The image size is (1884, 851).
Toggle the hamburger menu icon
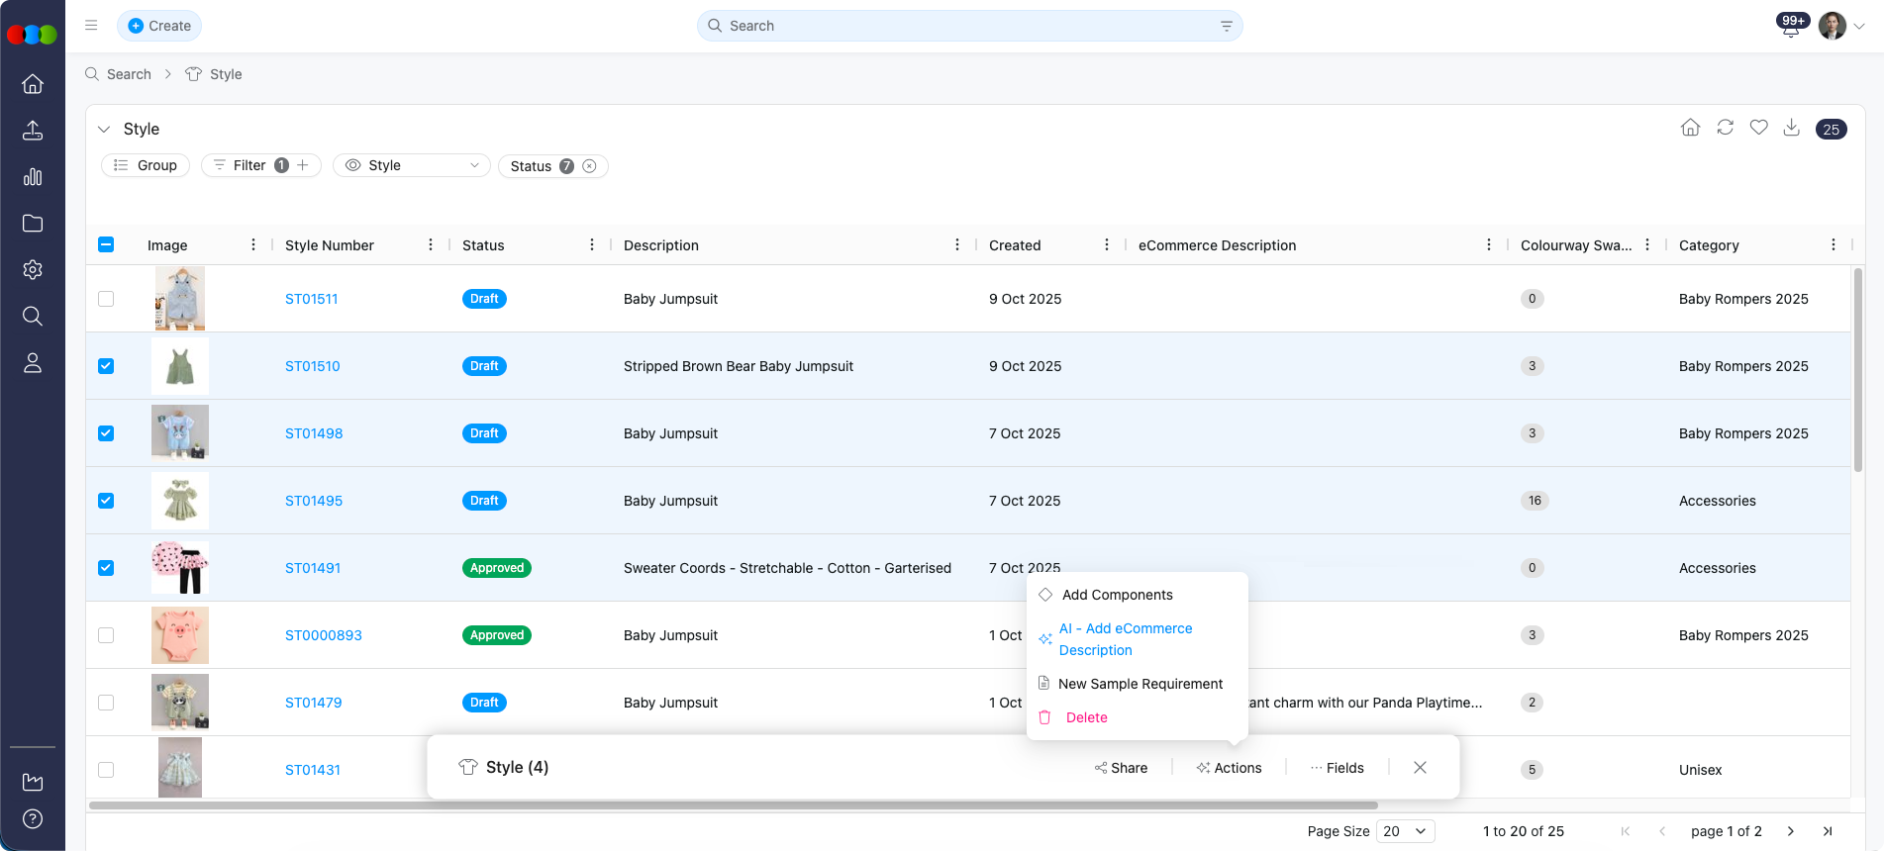coord(91,26)
